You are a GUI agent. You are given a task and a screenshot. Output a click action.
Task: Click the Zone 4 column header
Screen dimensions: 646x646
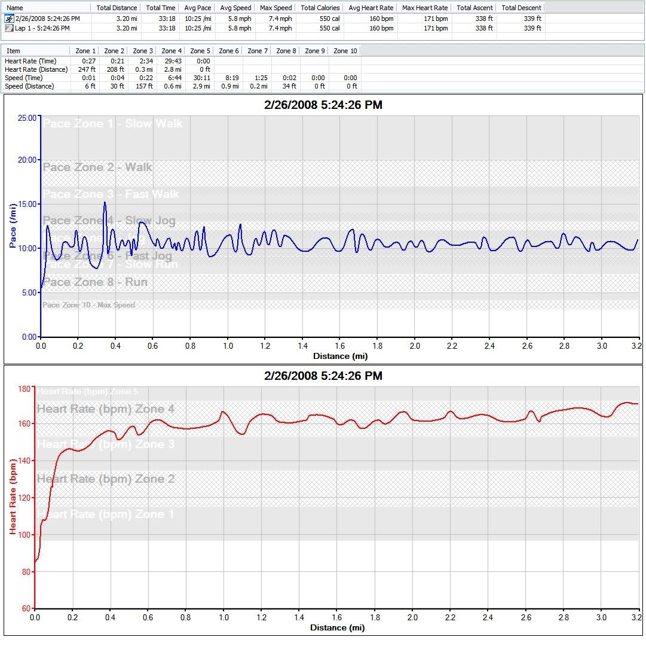pyautogui.click(x=172, y=51)
